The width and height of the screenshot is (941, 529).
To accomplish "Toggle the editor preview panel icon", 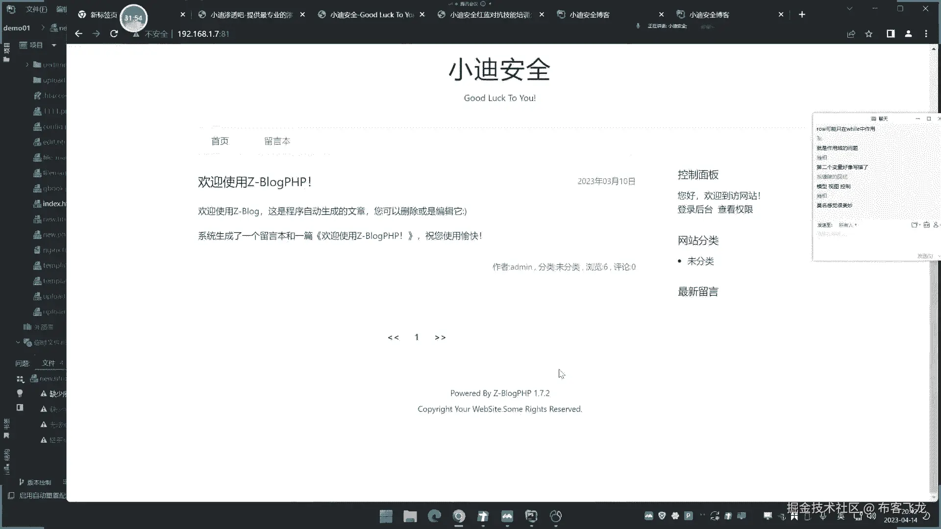I will (20, 408).
